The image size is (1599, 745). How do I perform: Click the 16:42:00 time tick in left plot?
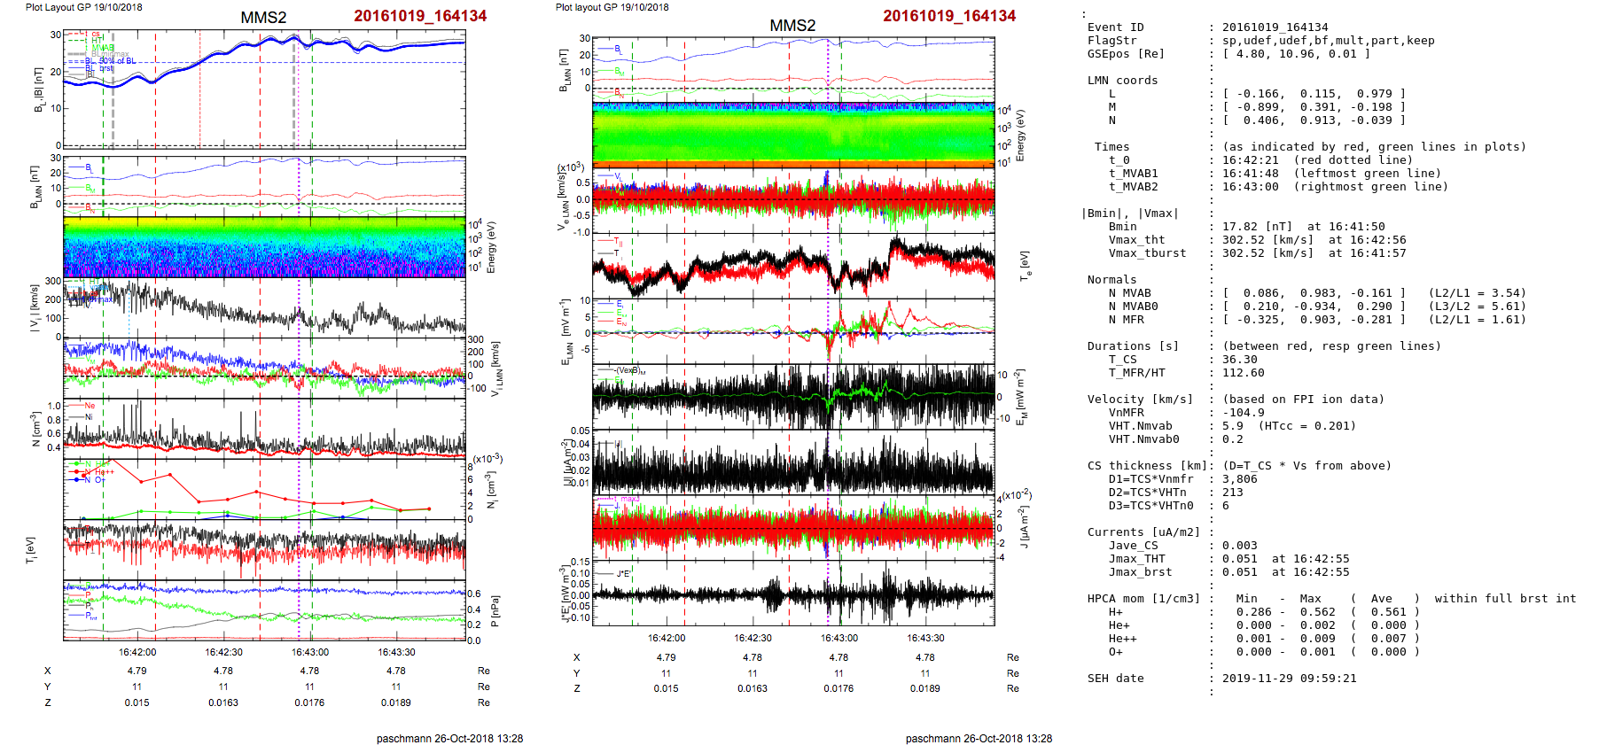[x=137, y=652]
